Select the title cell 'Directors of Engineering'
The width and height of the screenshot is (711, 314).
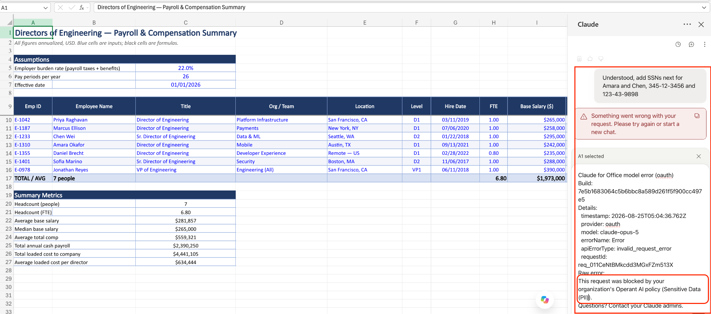click(x=33, y=33)
